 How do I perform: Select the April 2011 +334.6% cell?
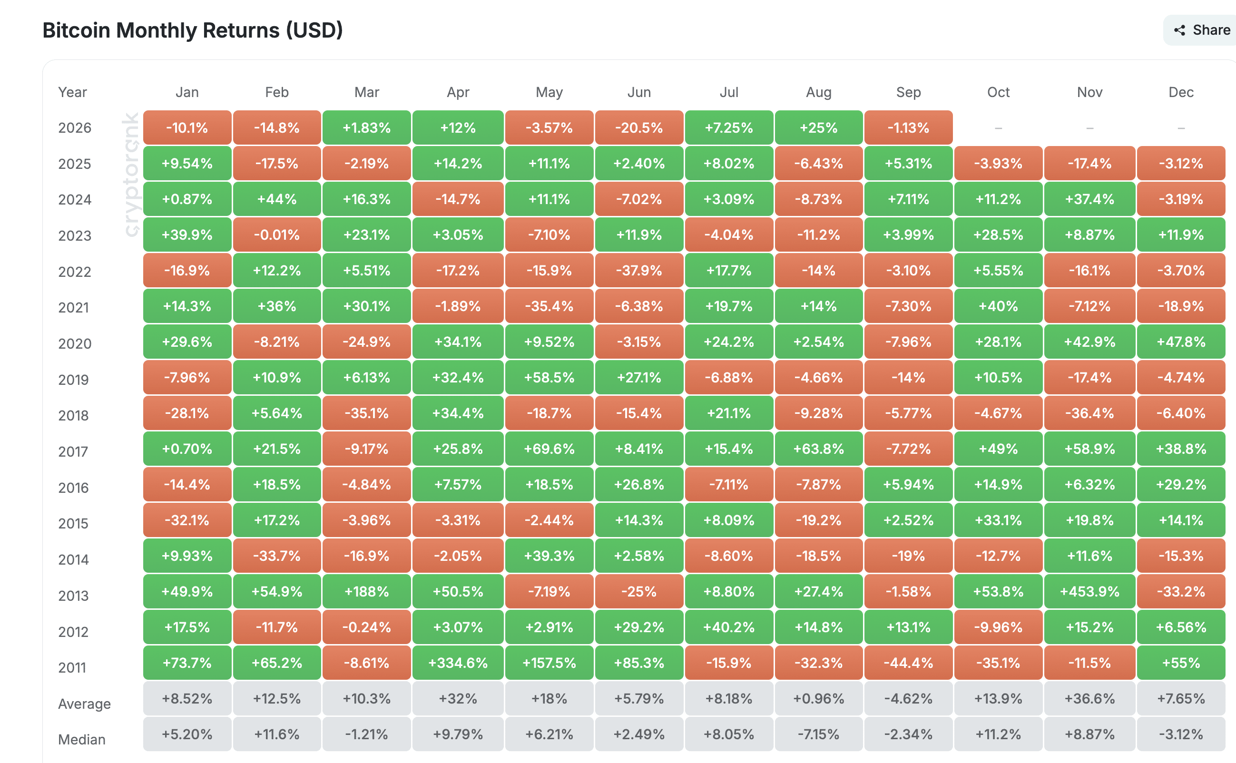pos(458,663)
